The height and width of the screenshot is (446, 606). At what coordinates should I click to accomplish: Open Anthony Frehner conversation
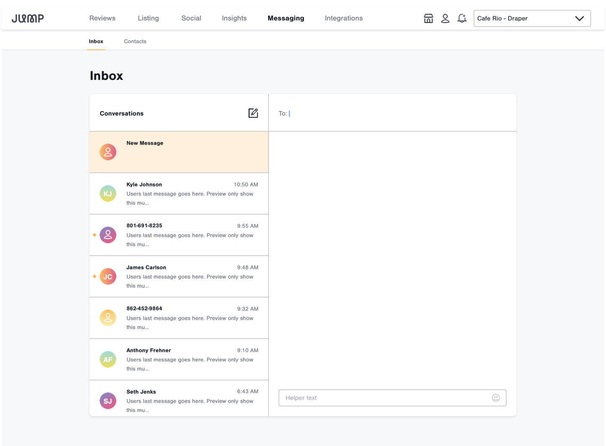point(179,359)
